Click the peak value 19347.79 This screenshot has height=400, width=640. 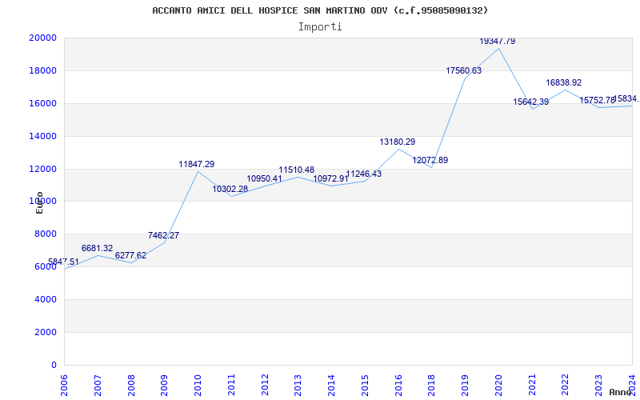(497, 42)
